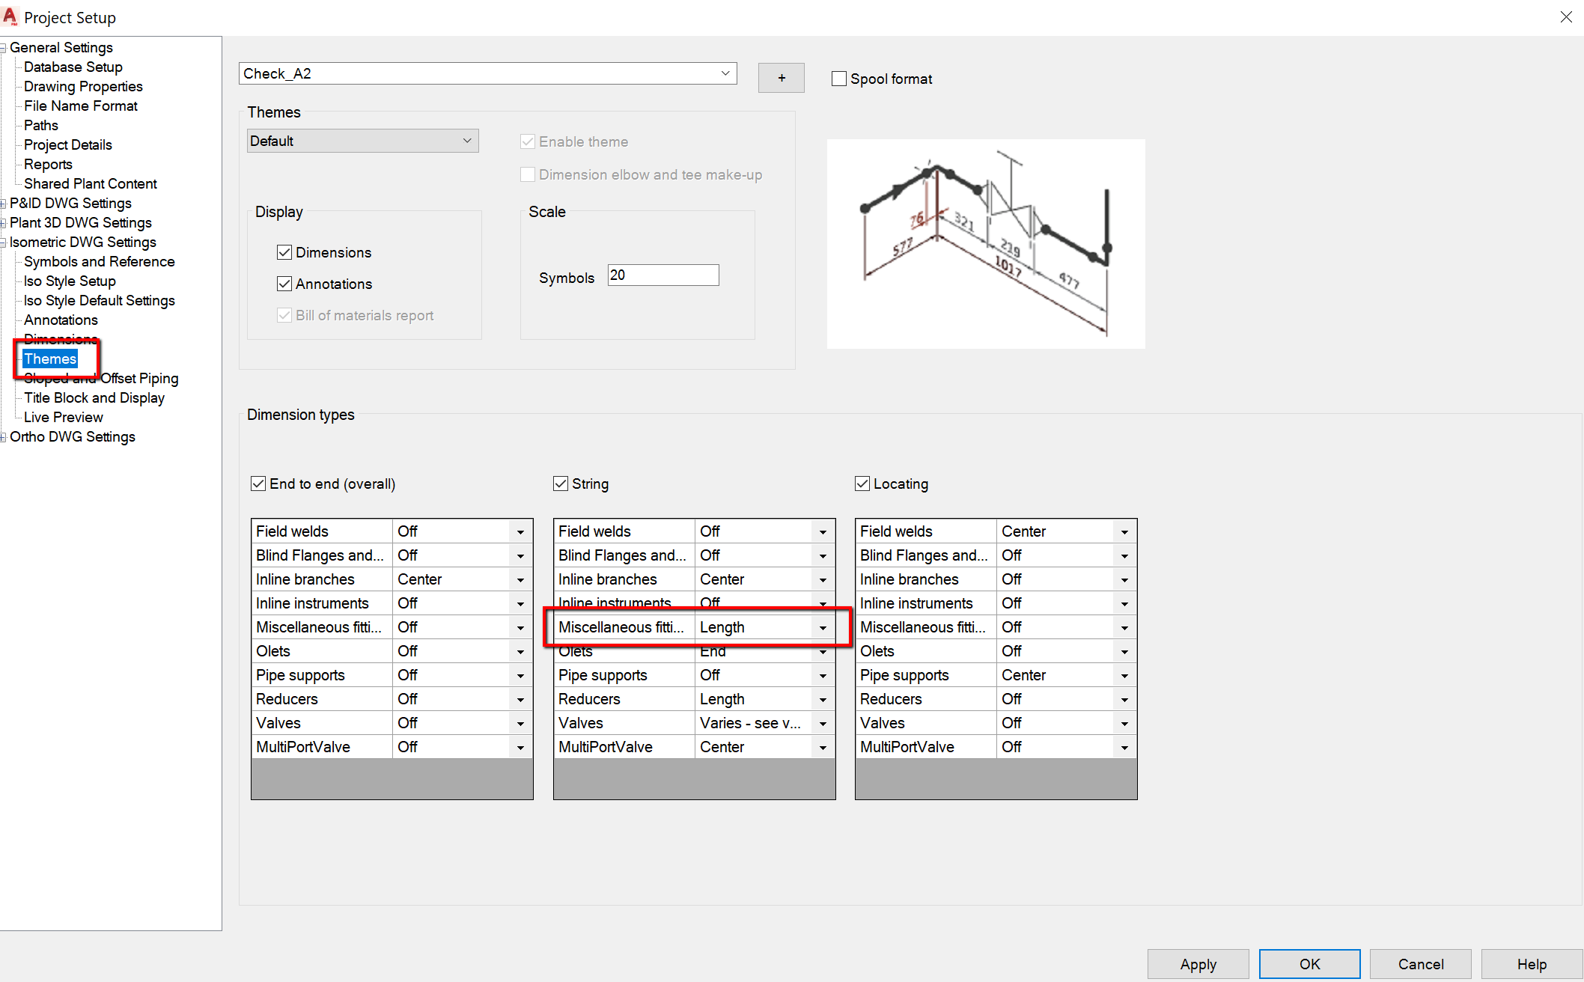Screen dimensions: 1584x982
Task: Open Field welds Center dropdown under Locating
Action: (x=1124, y=531)
